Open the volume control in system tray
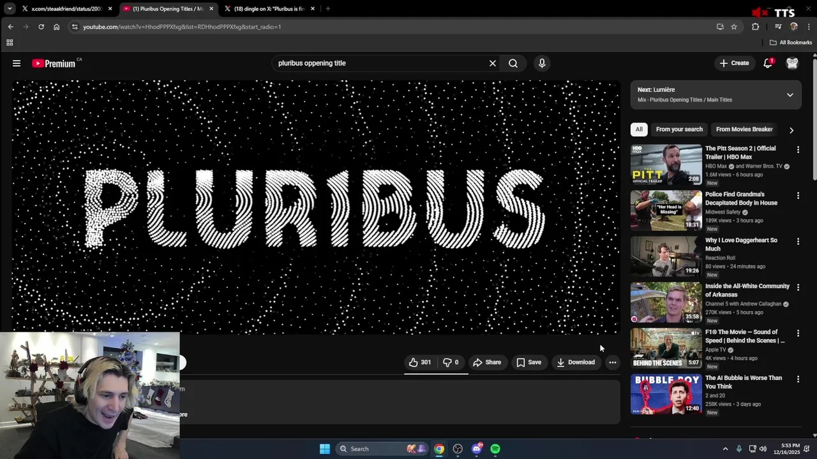817x459 pixels. [x=763, y=449]
